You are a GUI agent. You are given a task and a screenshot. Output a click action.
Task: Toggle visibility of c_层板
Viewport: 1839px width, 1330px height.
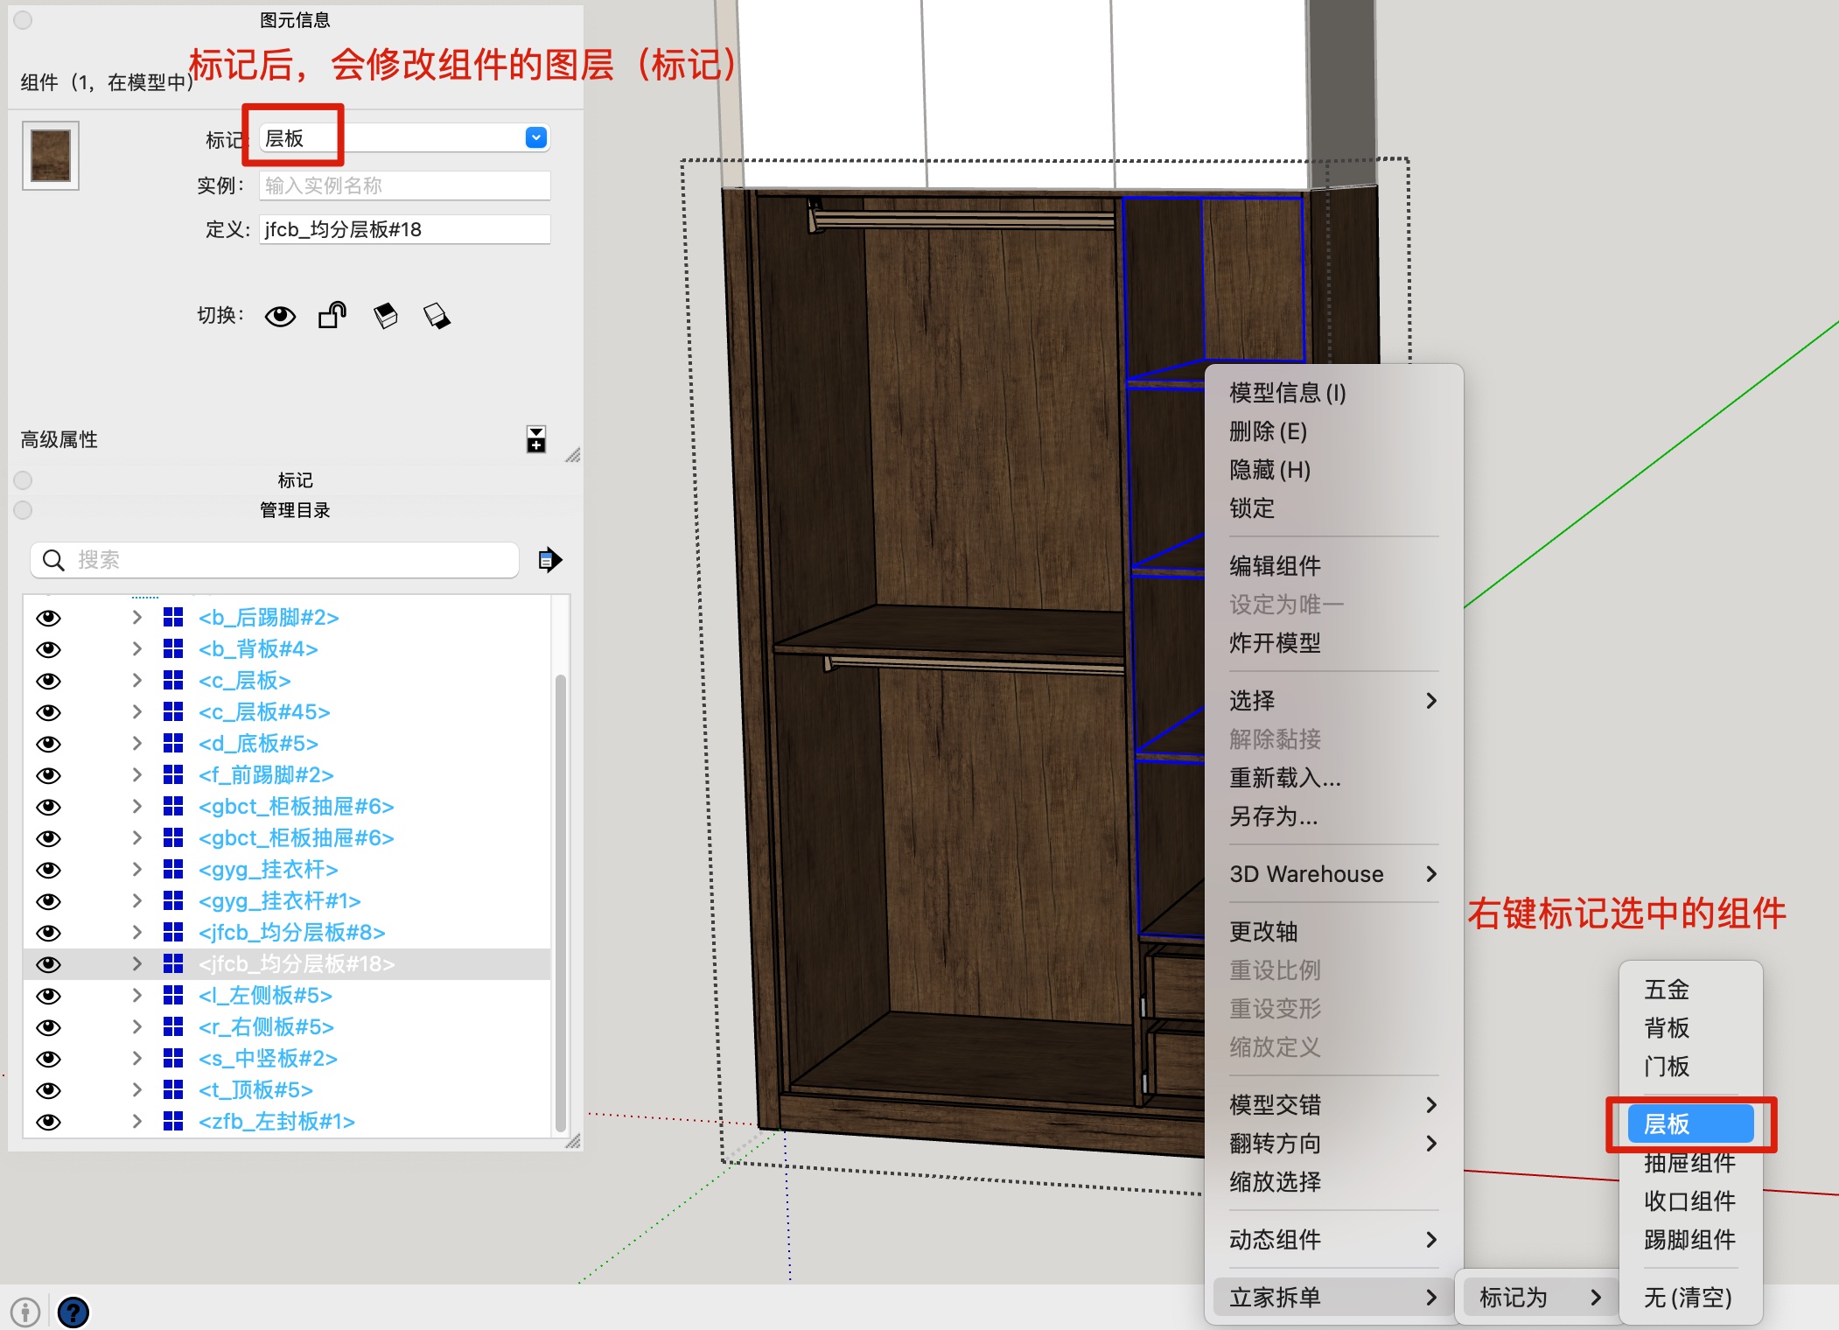[x=49, y=681]
